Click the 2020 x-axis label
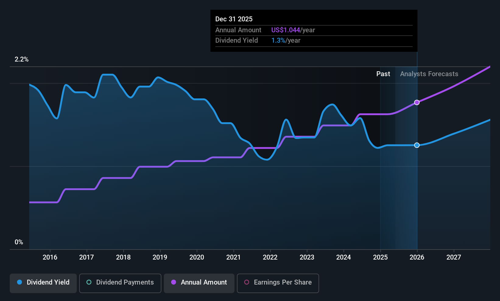The image size is (500, 301). point(197,257)
